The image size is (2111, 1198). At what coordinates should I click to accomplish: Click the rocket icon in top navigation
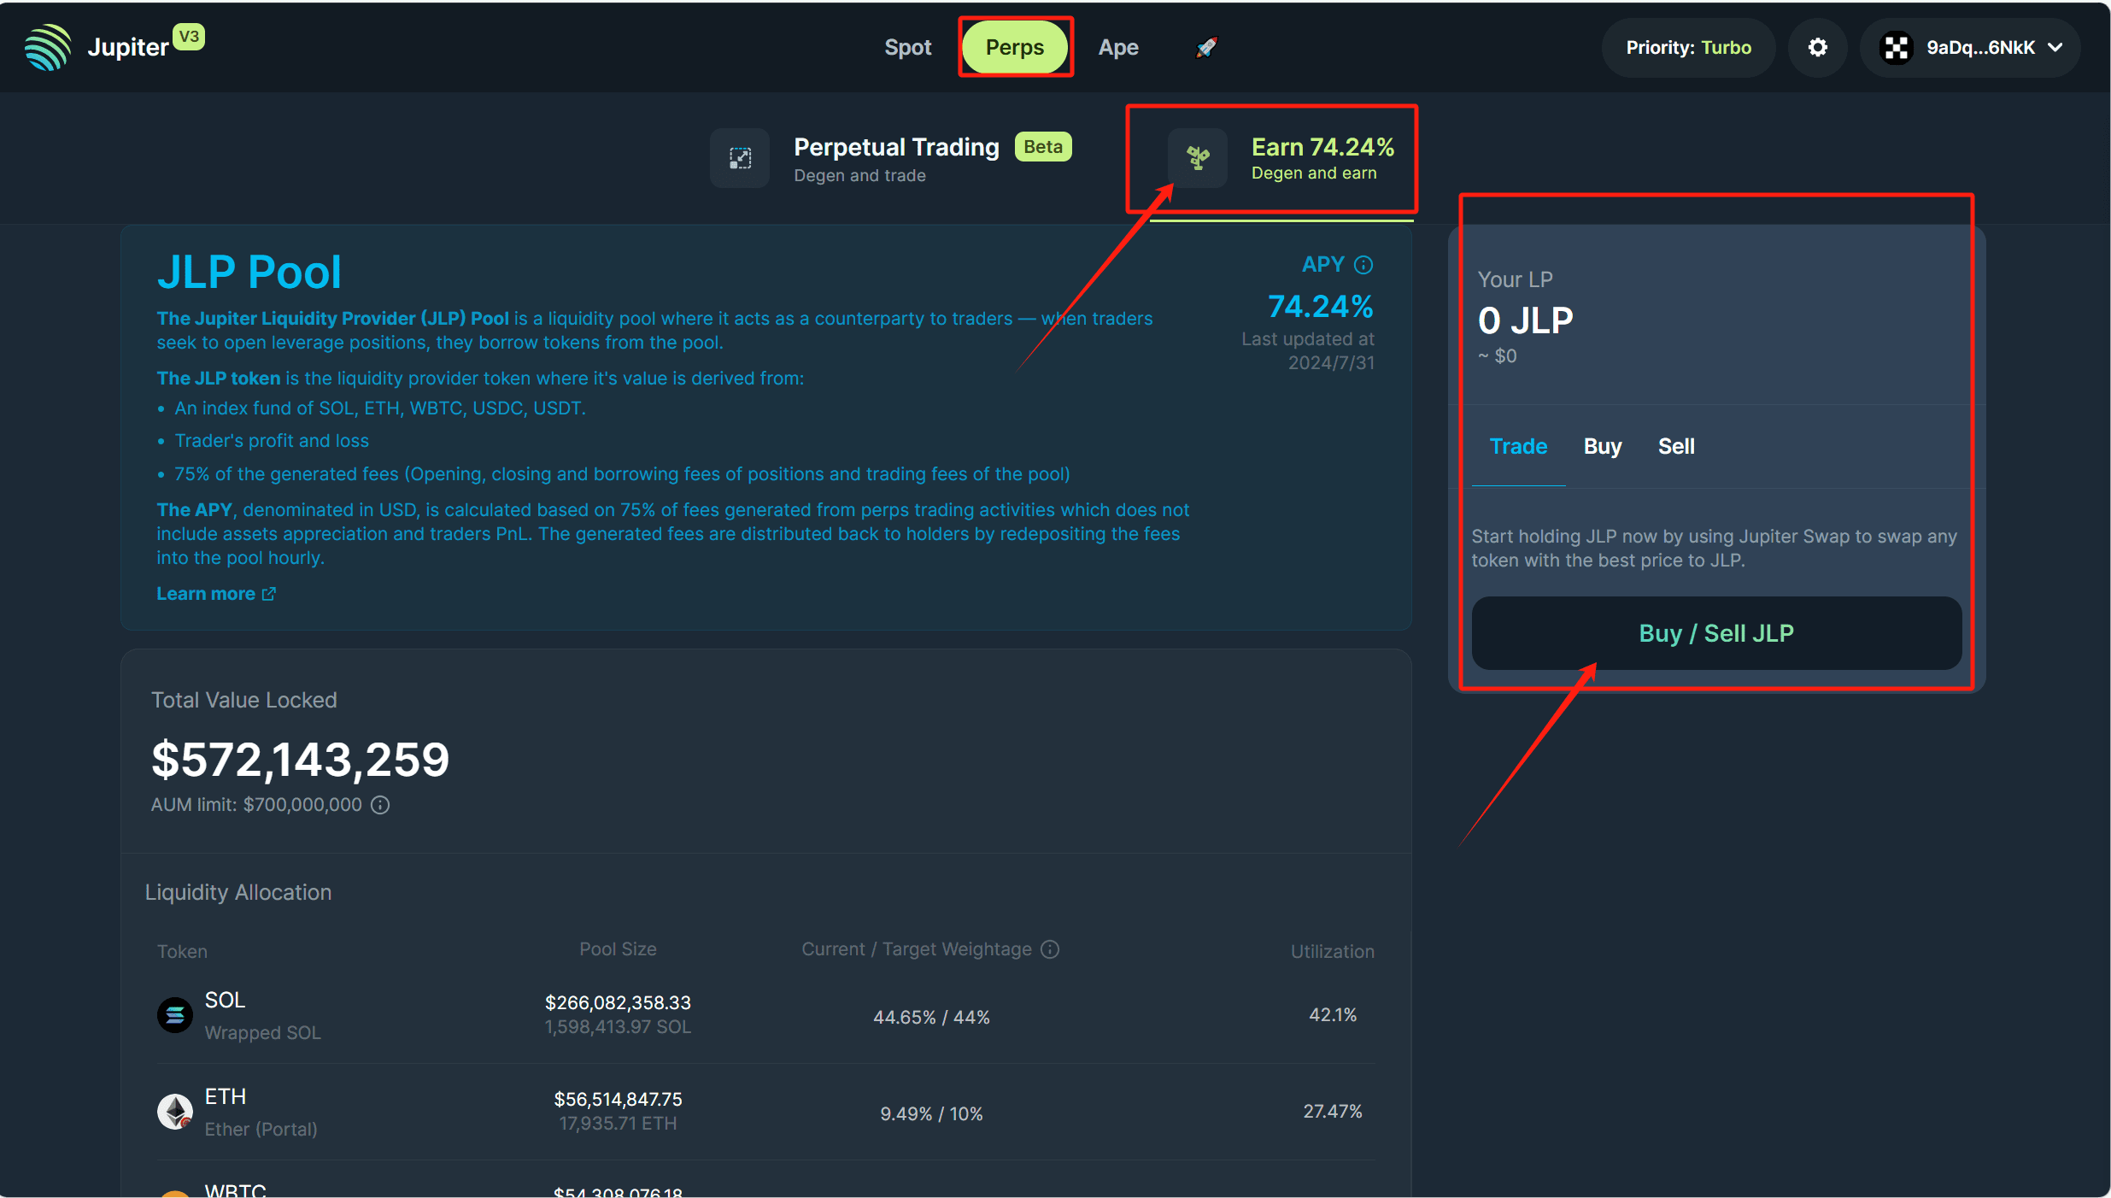point(1205,47)
